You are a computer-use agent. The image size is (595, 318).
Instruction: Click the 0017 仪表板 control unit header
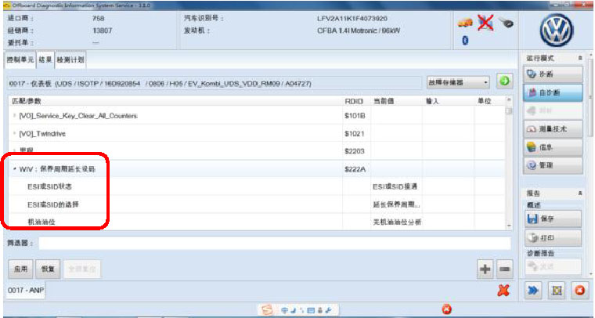tap(215, 83)
